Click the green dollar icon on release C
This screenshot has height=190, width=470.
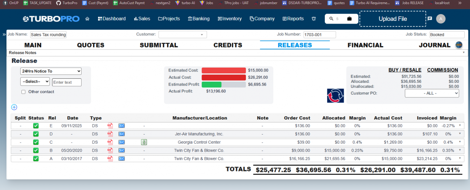click(x=144, y=142)
